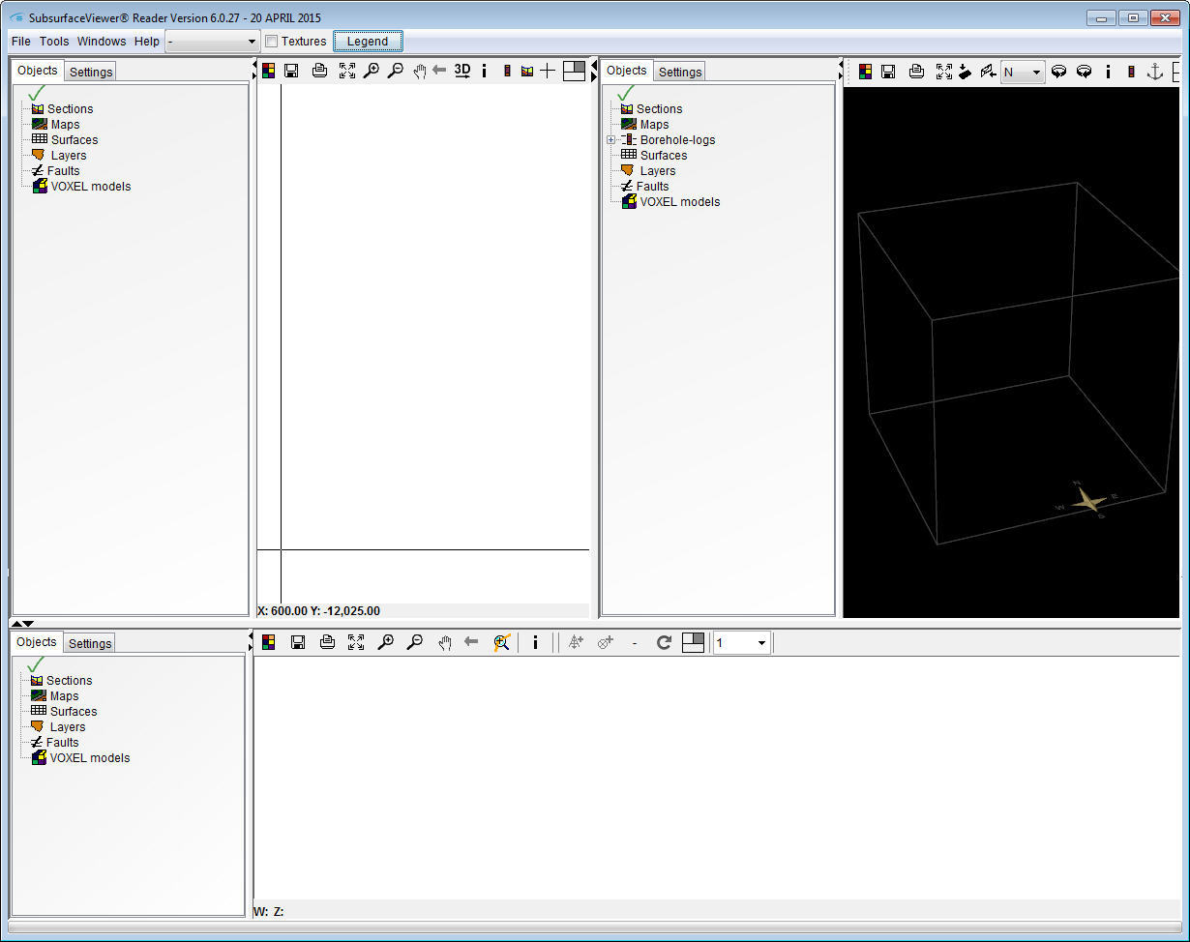Select Maps in section window tree

click(x=64, y=696)
